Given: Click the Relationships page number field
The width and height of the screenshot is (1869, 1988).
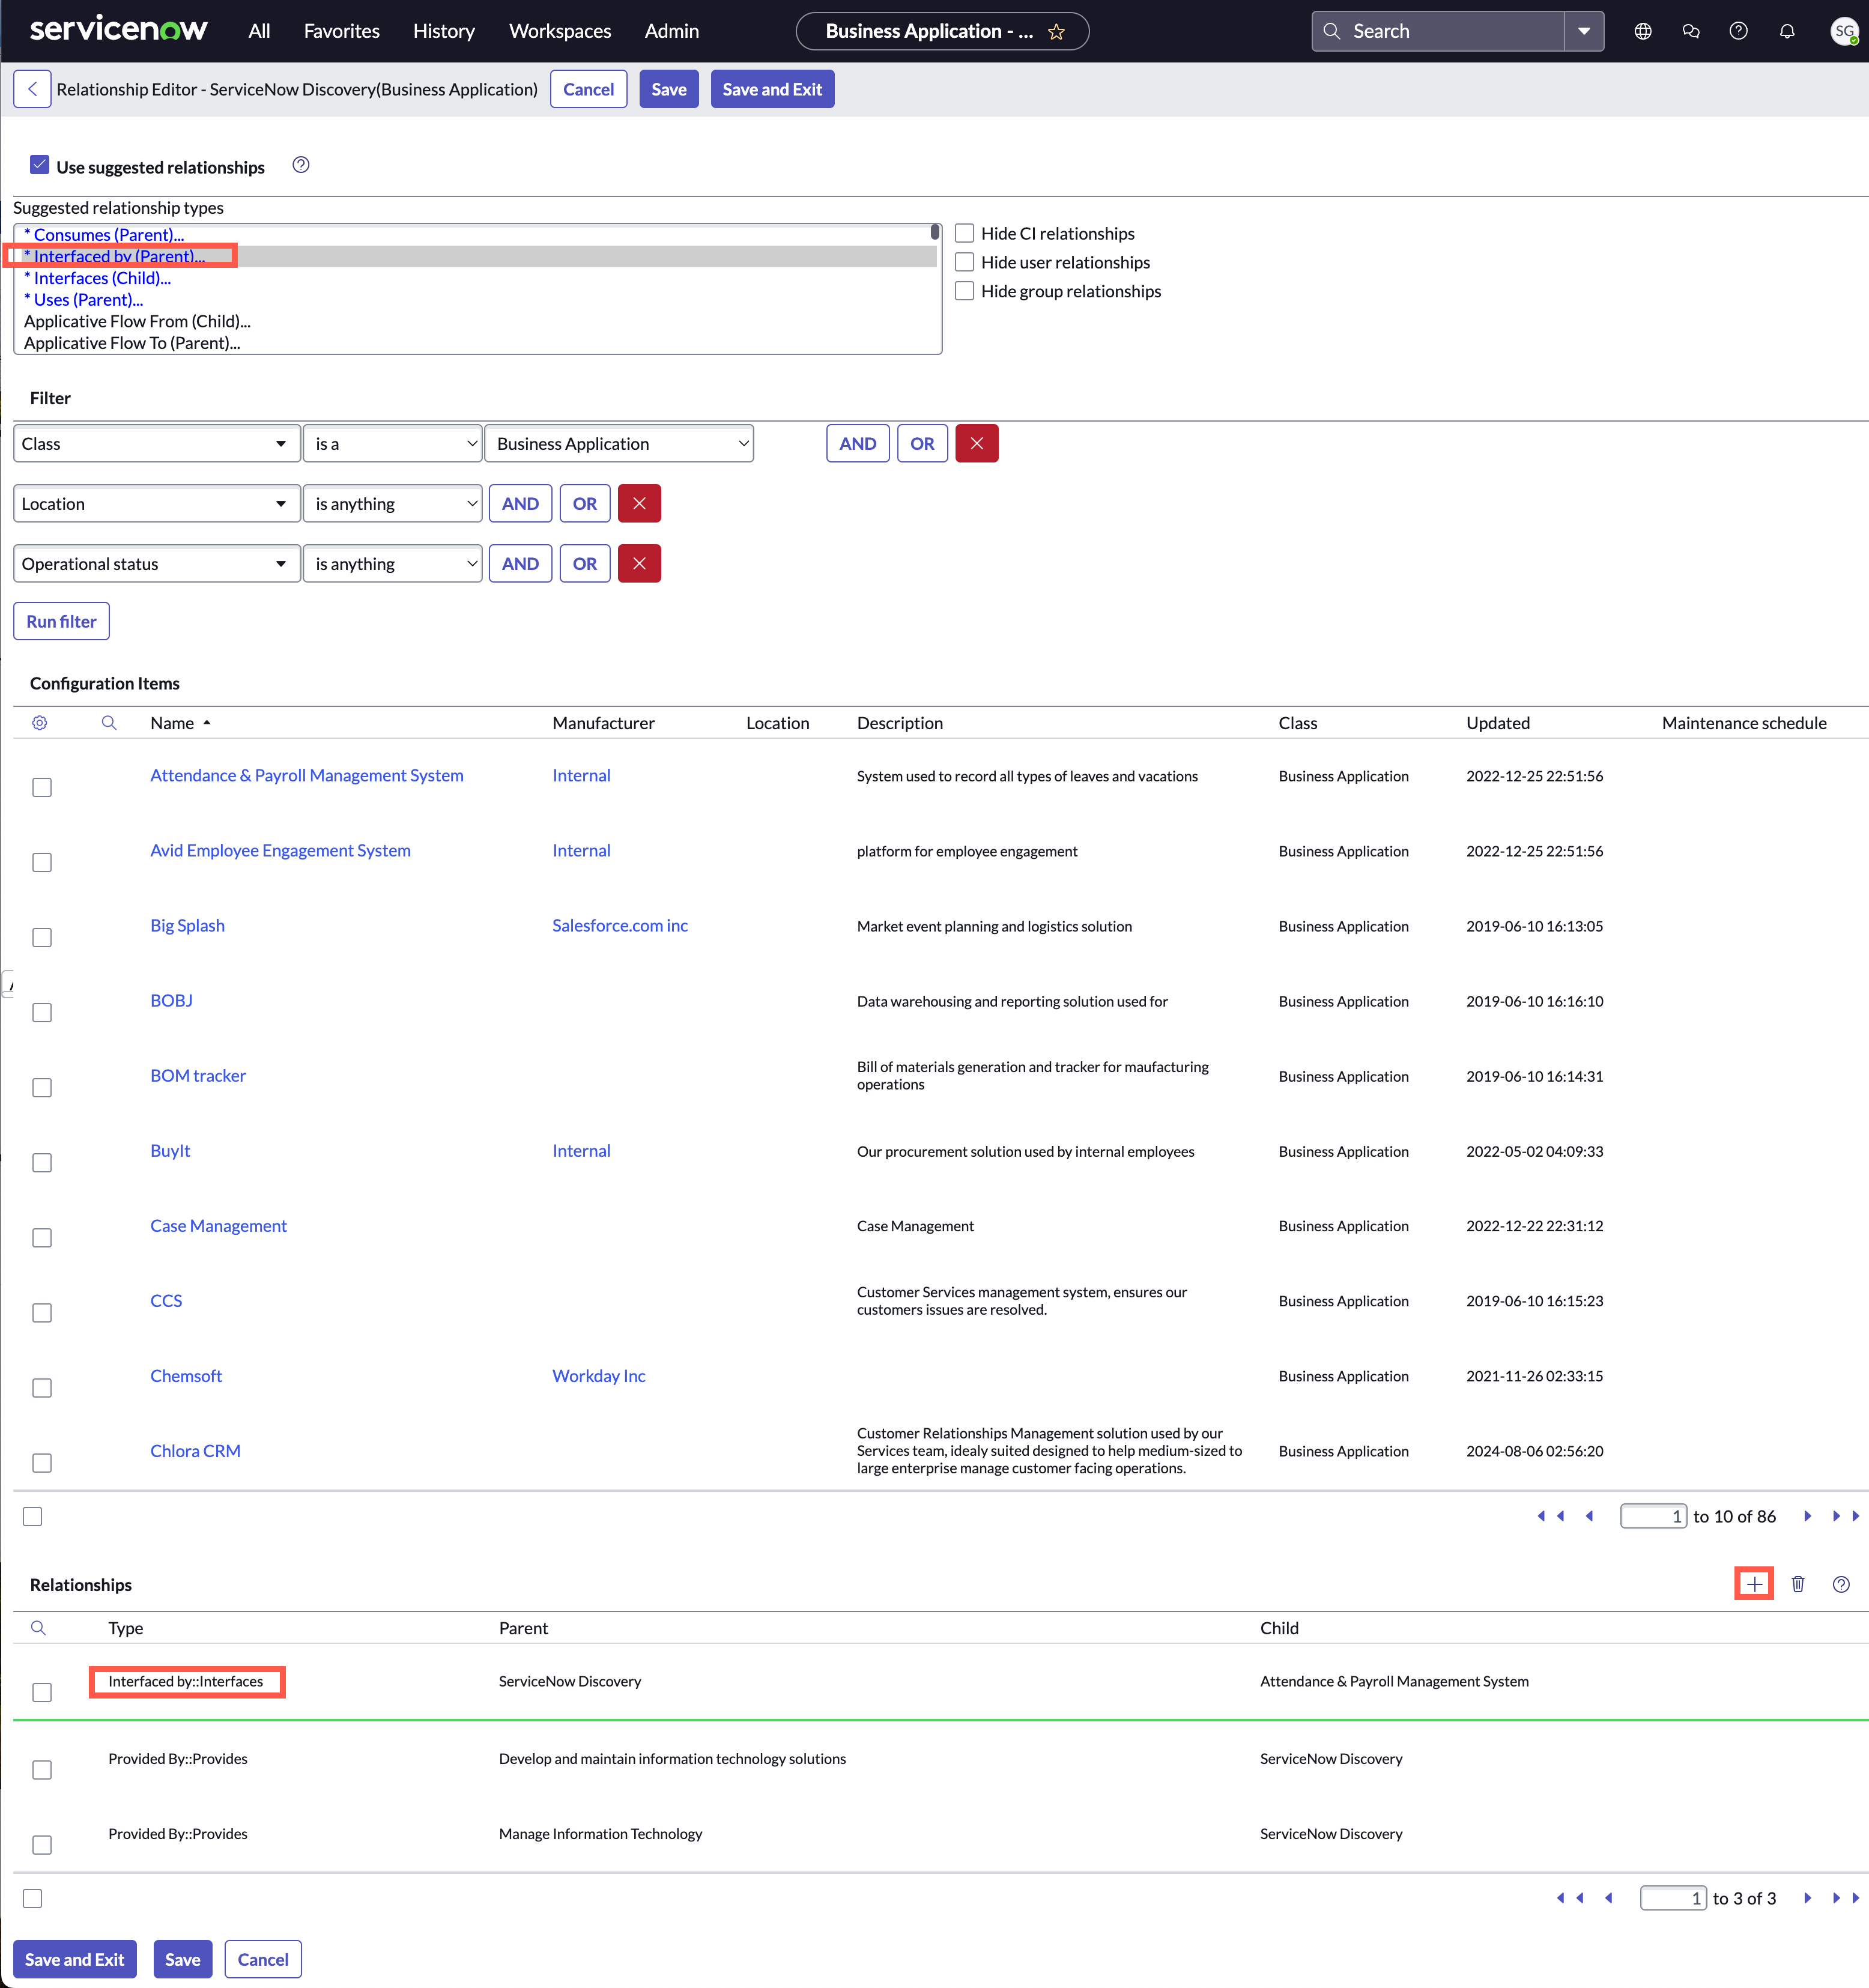Looking at the screenshot, I should (1673, 1898).
